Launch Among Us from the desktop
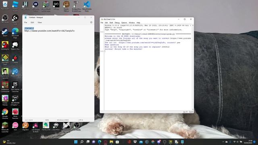 (x=5, y=46)
